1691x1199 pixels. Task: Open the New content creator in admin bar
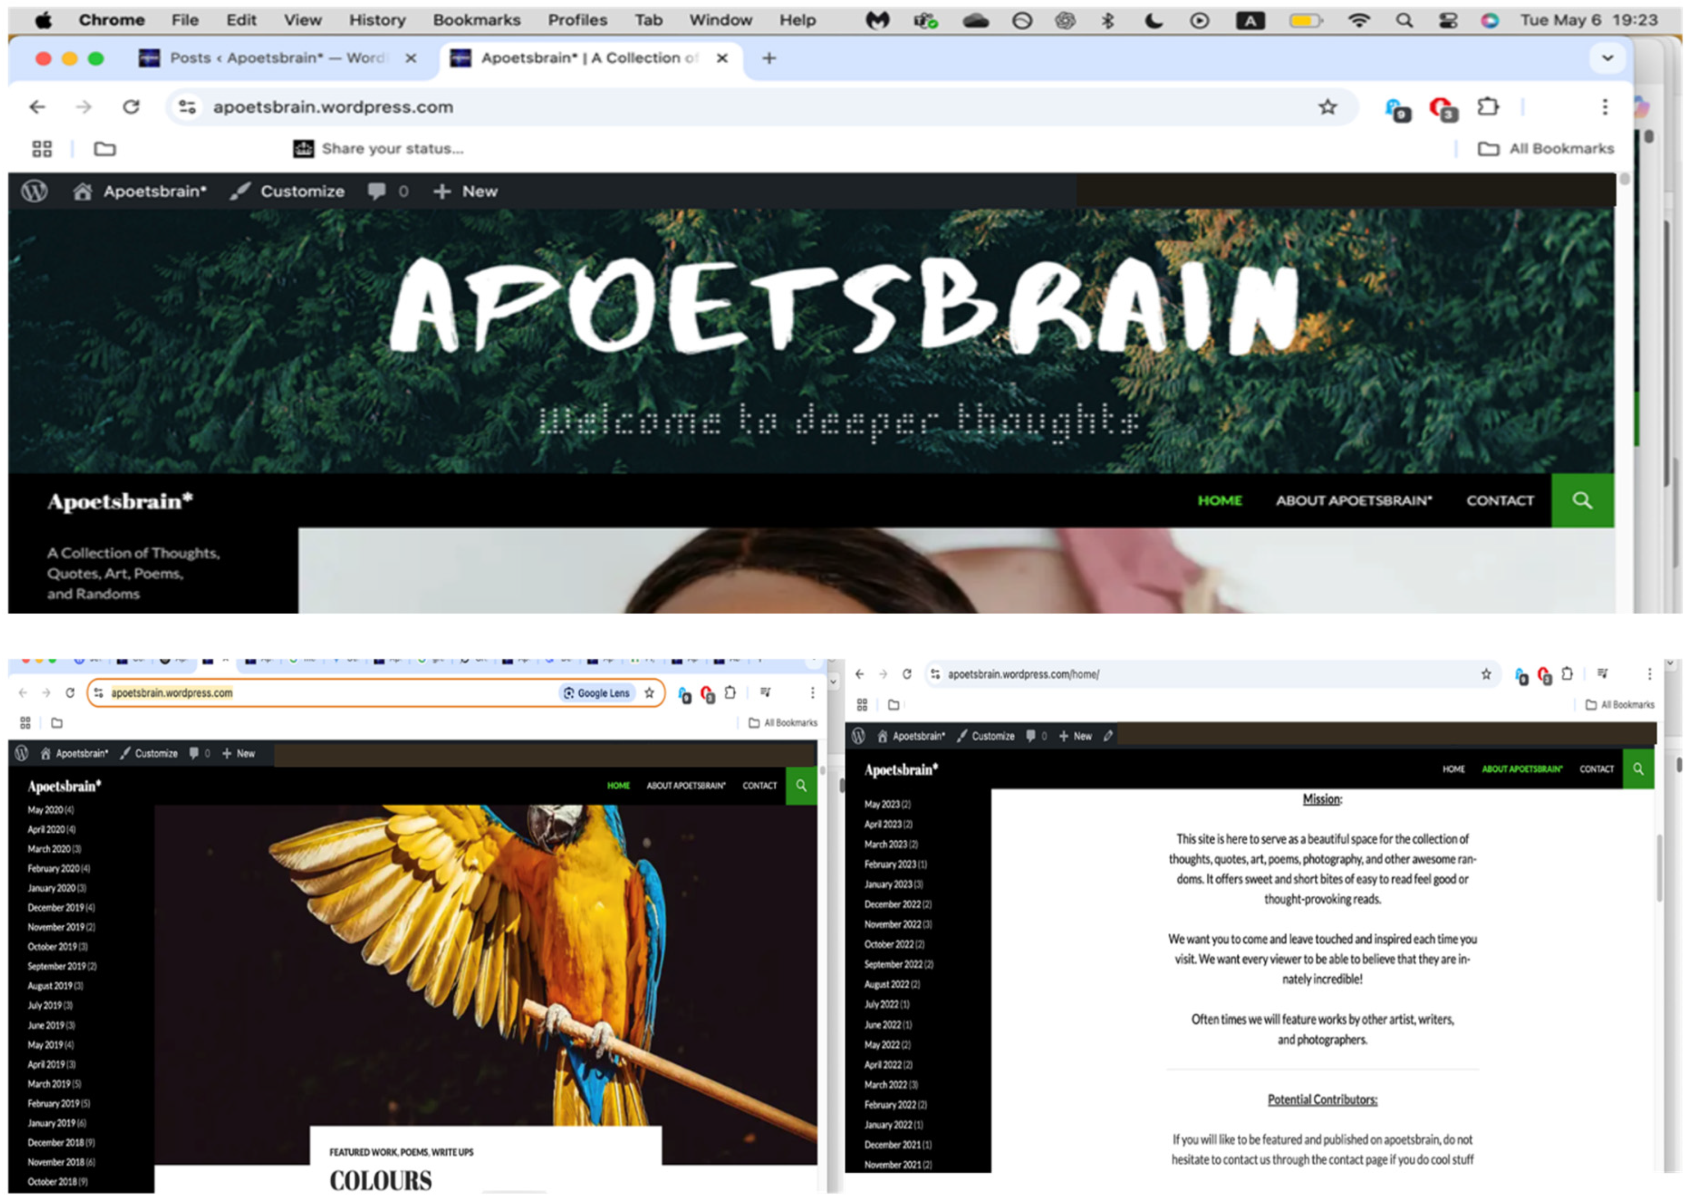443,191
